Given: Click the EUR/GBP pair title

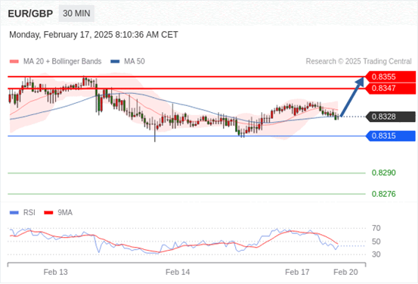Looking at the screenshot, I should click(30, 14).
